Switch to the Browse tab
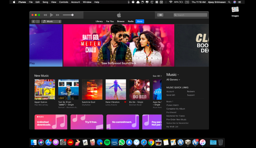This screenshot has width=256, height=148. (121, 21)
